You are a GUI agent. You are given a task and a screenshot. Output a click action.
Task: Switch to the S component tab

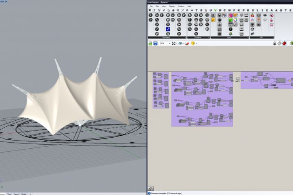coord(253,10)
